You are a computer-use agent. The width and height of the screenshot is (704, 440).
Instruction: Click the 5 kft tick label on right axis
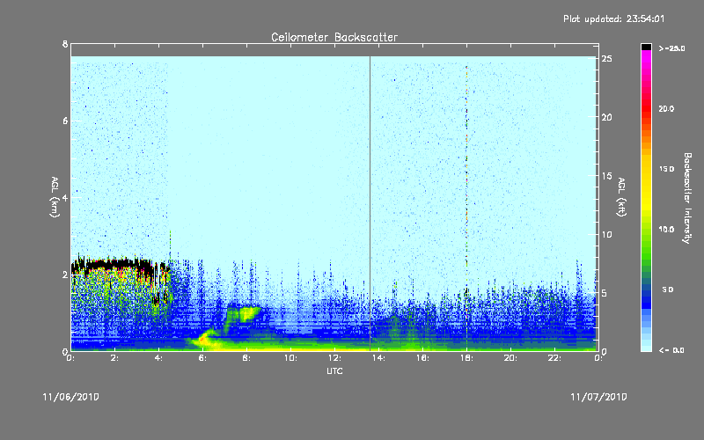pos(605,293)
